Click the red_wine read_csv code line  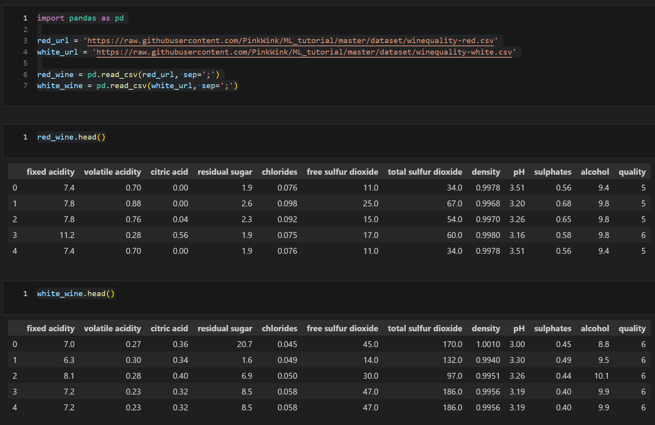click(x=128, y=75)
